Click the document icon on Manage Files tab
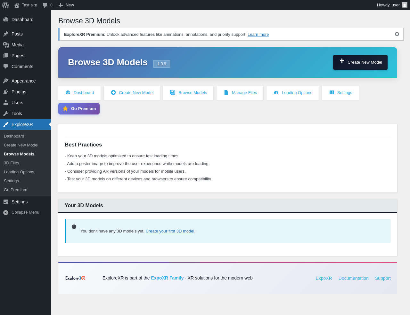The image size is (410, 315). [226, 92]
